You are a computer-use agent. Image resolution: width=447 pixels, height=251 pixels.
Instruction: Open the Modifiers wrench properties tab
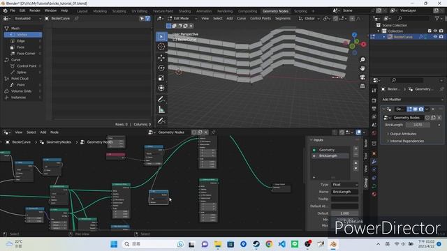(x=374, y=162)
